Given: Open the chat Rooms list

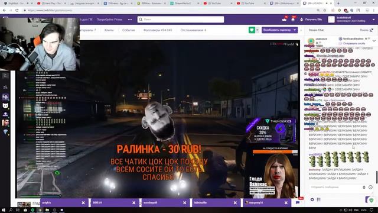Looking at the screenshot, I should pos(366,30).
